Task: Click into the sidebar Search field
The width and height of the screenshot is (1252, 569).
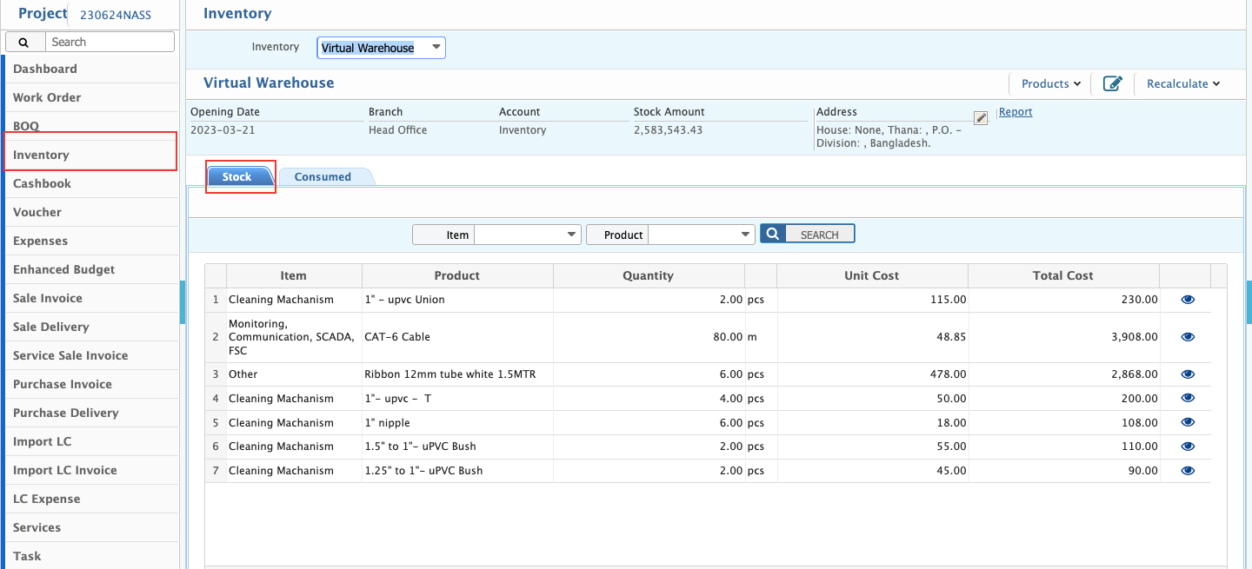Action: tap(109, 42)
